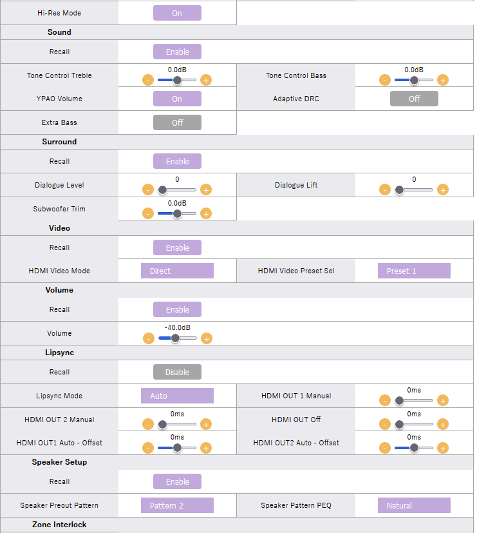Decrease Dialogue Lift with minus icon
Screen dimensions: 477x533
(x=385, y=190)
